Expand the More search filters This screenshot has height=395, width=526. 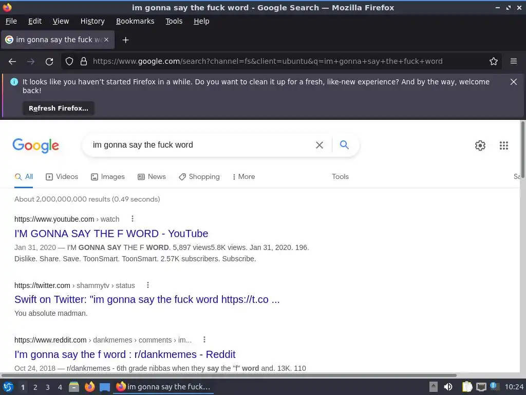(244, 177)
